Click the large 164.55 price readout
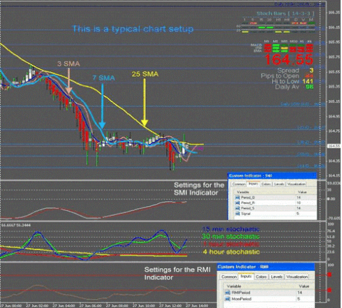The image size is (342, 308). [289, 59]
